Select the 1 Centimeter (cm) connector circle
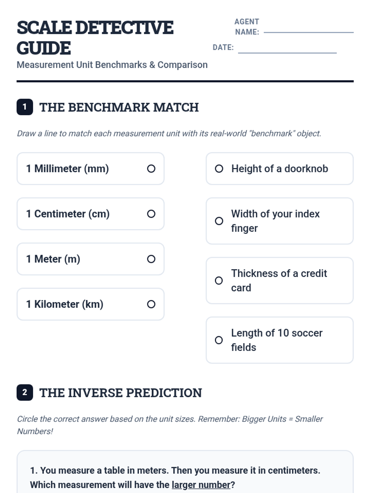This screenshot has height=493, width=370. (x=151, y=214)
